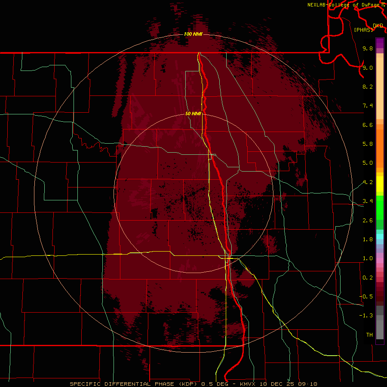Pick the cyan swatch in the color scale
The height and width of the screenshot is (387, 387).
(380, 236)
